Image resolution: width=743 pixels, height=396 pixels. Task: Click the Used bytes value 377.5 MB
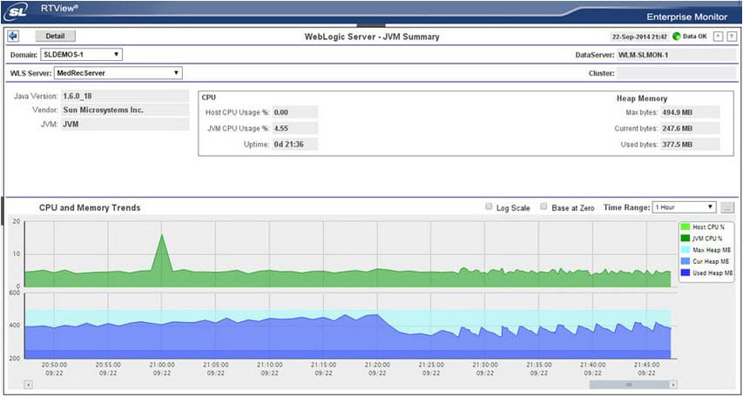tap(690, 144)
